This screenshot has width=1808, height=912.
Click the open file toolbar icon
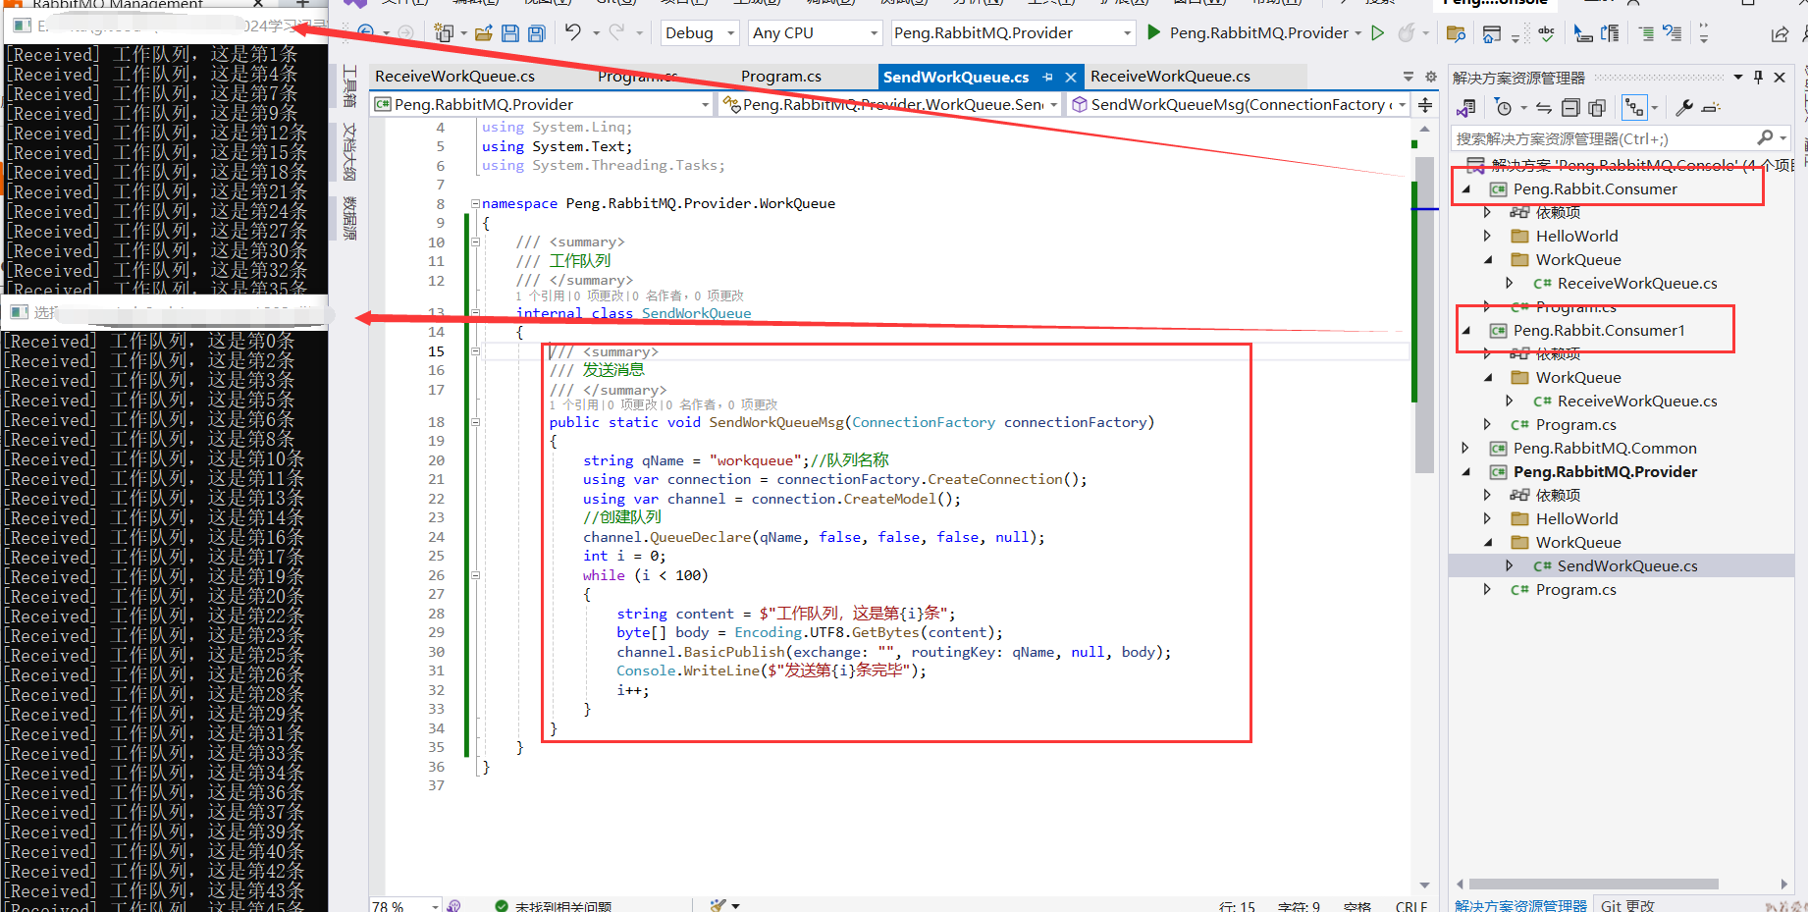[x=483, y=32]
